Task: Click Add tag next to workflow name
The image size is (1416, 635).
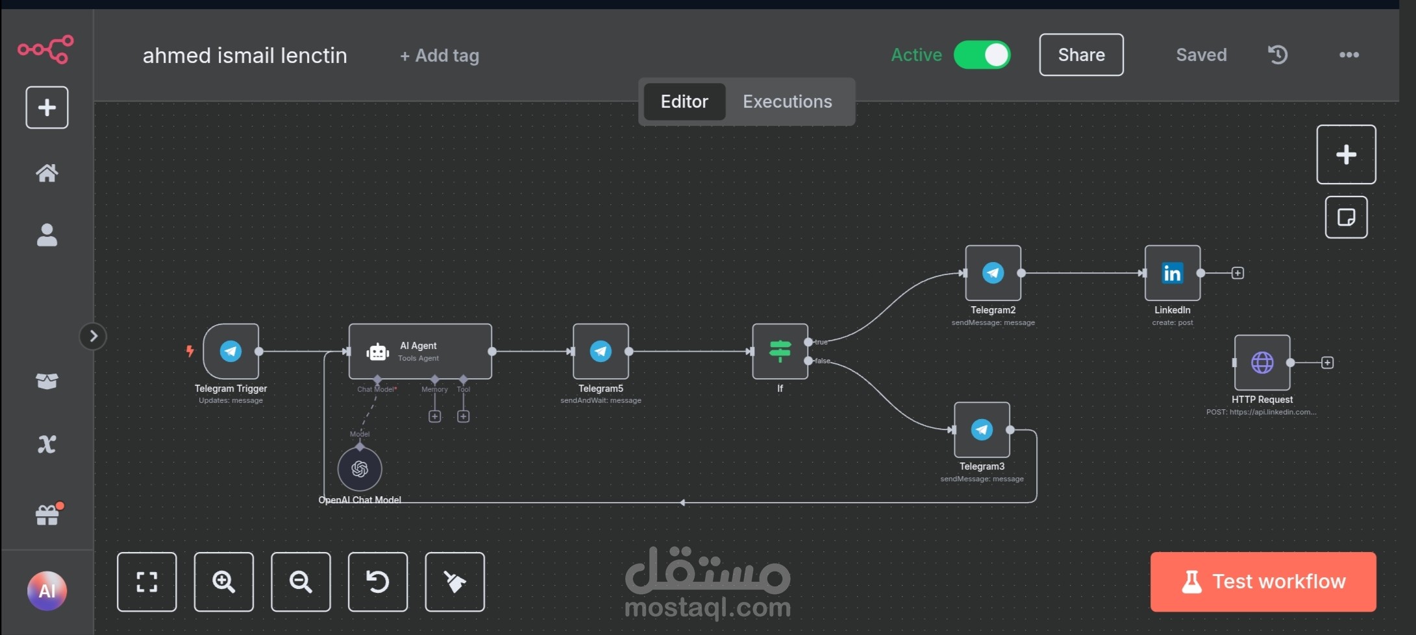Action: [440, 56]
